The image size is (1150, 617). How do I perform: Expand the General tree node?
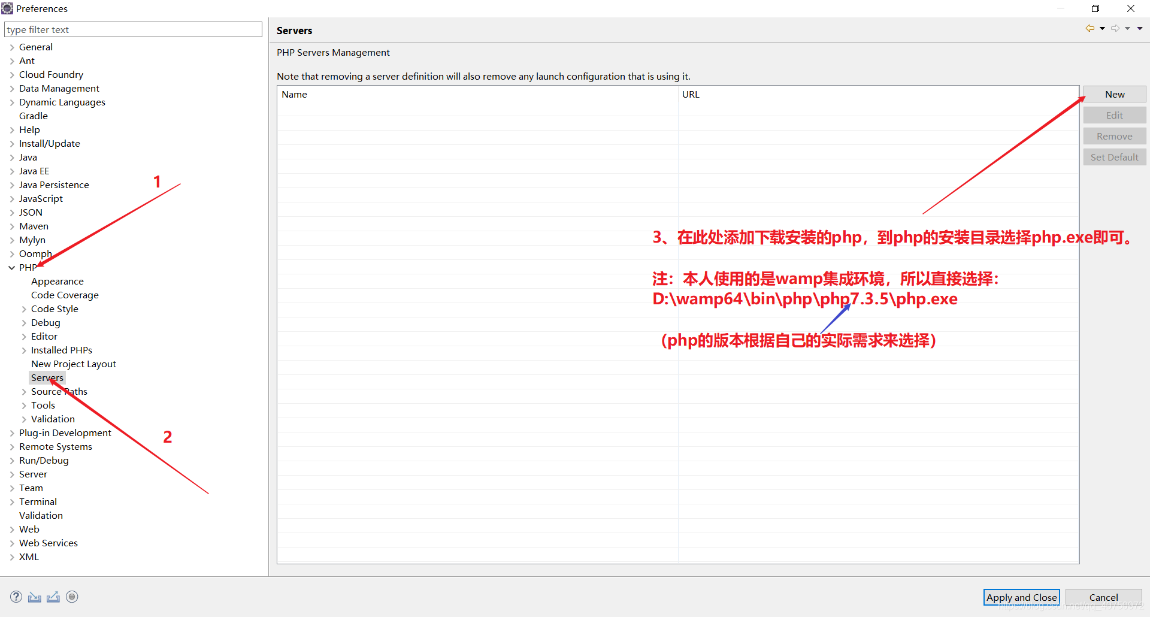[12, 47]
